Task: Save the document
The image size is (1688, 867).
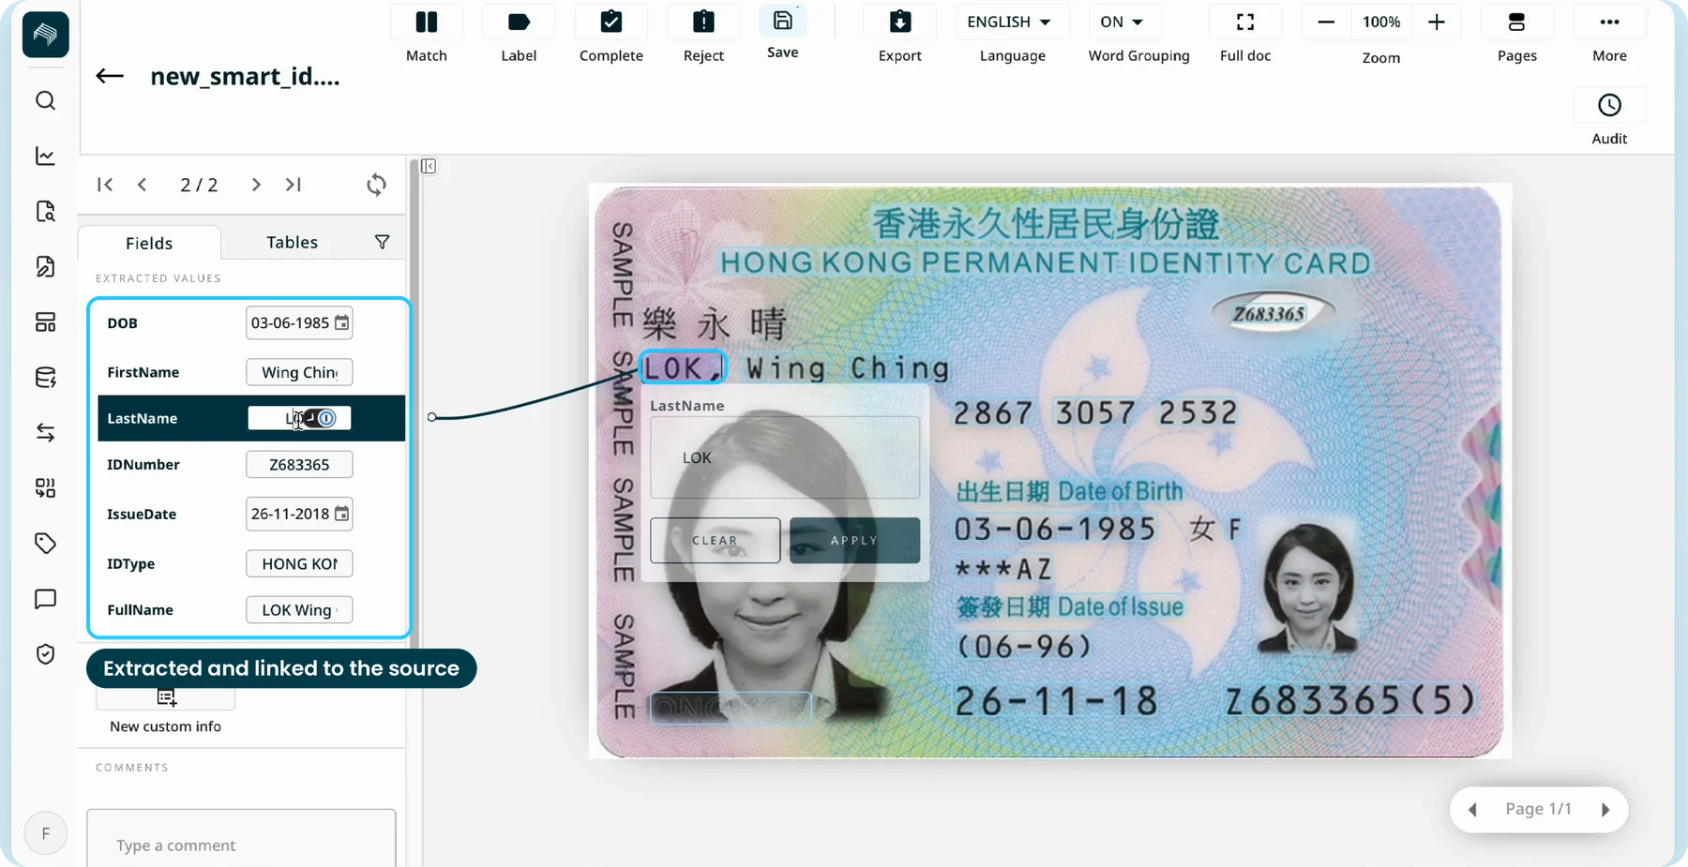Action: point(783,21)
